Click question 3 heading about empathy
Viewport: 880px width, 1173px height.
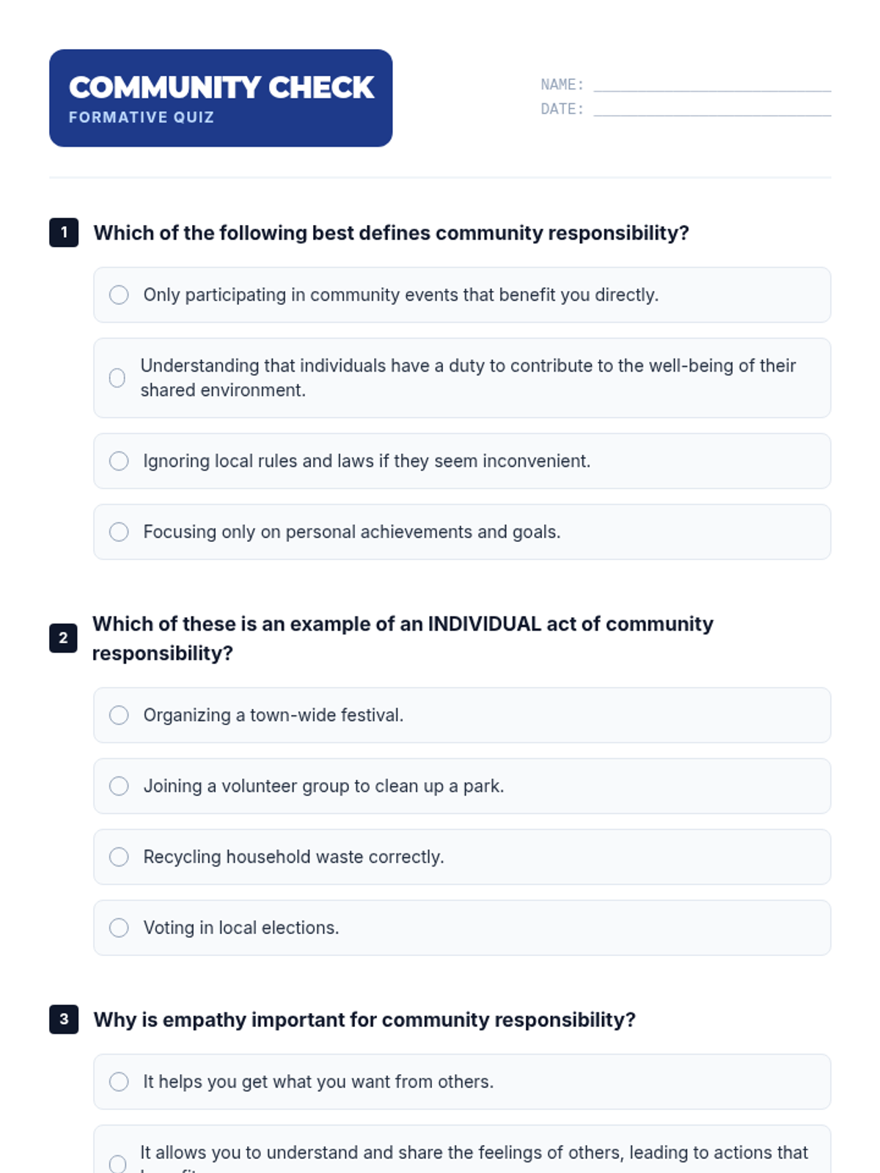[x=364, y=1020]
